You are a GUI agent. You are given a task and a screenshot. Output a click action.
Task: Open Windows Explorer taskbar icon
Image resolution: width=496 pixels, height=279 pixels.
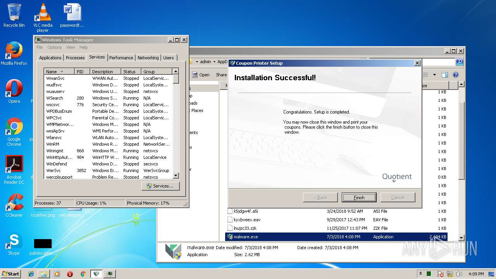44,274
